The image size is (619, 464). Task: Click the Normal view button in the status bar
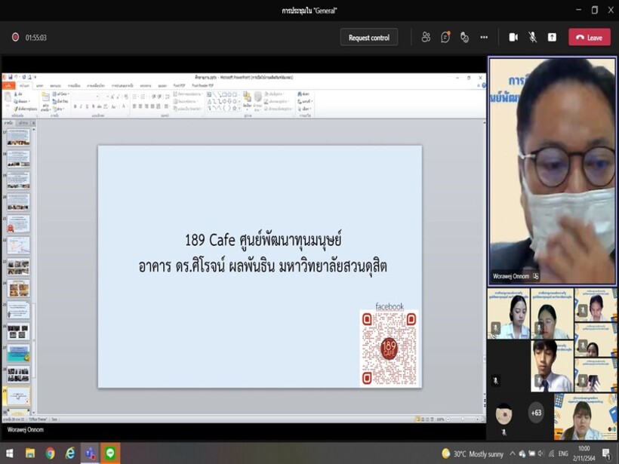click(x=417, y=419)
